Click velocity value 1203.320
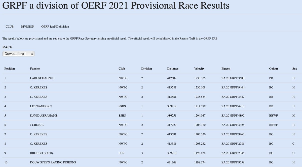 point(200,134)
